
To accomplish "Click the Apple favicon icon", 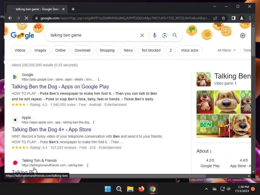I will [15, 120].
